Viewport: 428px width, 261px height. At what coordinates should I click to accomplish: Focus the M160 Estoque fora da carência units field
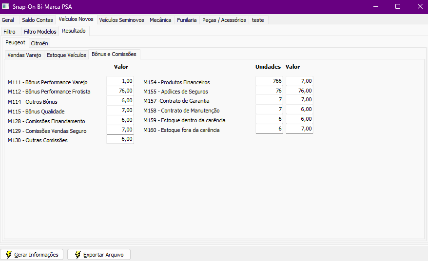point(269,129)
